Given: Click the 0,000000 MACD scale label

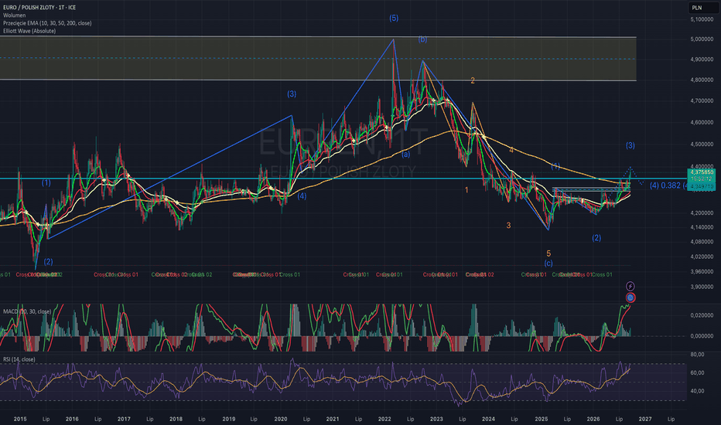Looking at the screenshot, I should pyautogui.click(x=702, y=336).
